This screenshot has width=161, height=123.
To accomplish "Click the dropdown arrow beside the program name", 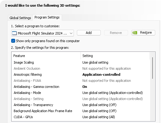I will point(71,33).
